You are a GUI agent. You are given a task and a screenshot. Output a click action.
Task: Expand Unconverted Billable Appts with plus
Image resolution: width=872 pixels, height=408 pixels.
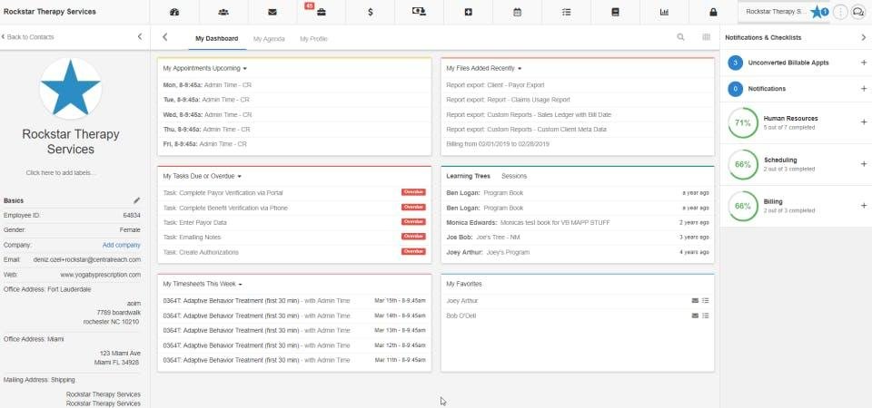click(864, 63)
